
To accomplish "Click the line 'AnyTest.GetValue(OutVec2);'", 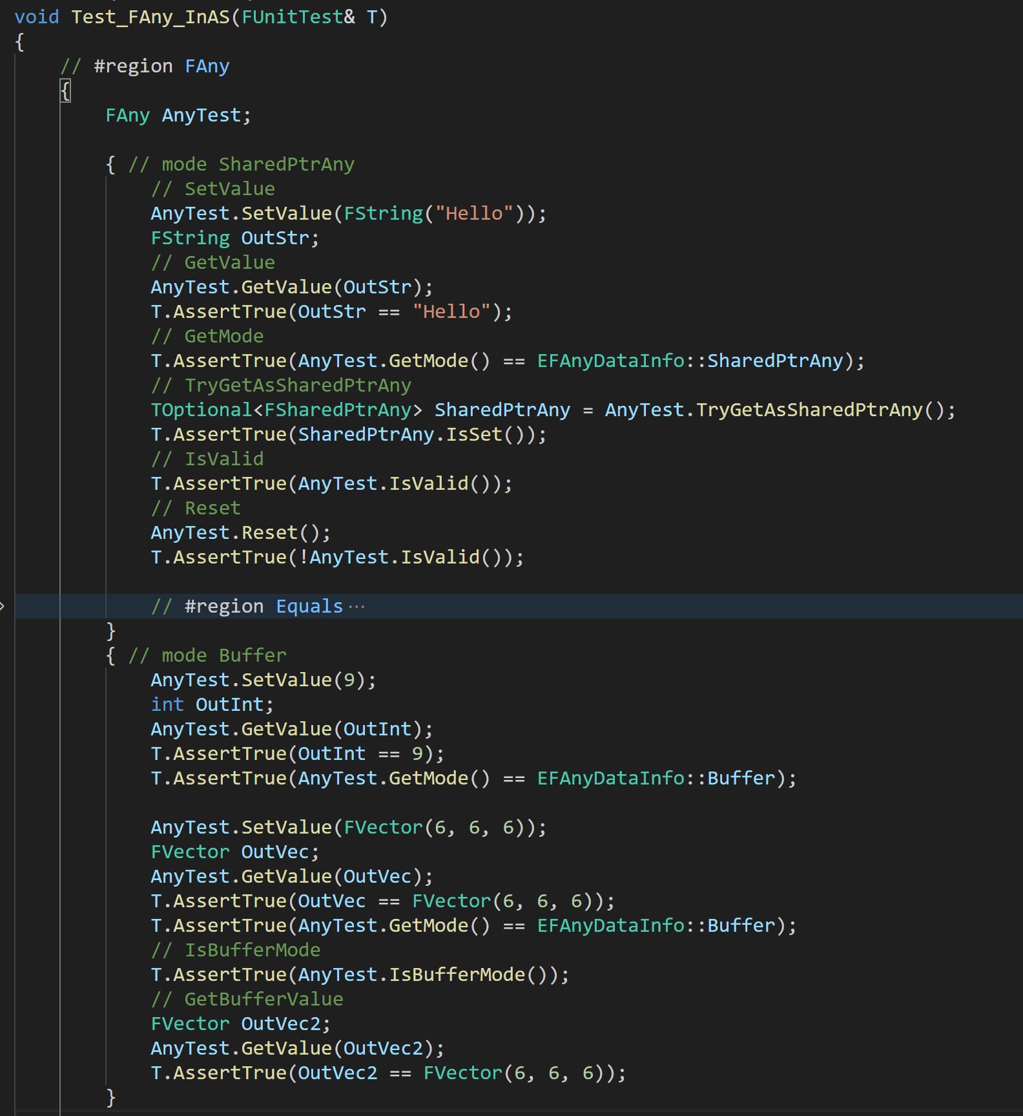I will [298, 1048].
